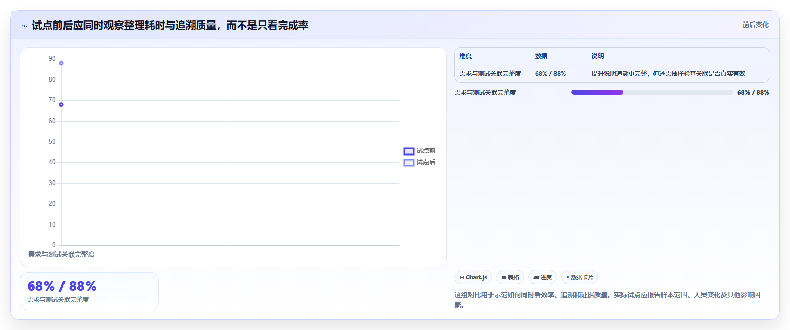Screen dimensions: 790x330
Task: Open the Chart.js chip
Action: [x=473, y=277]
